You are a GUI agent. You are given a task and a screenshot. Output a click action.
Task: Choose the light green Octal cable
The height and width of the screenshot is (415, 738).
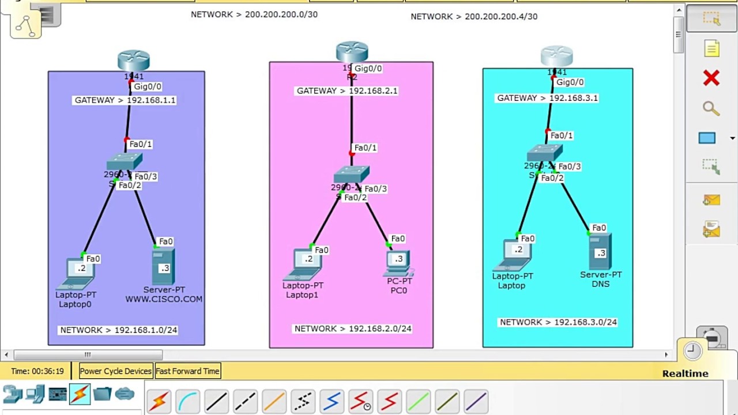418,401
